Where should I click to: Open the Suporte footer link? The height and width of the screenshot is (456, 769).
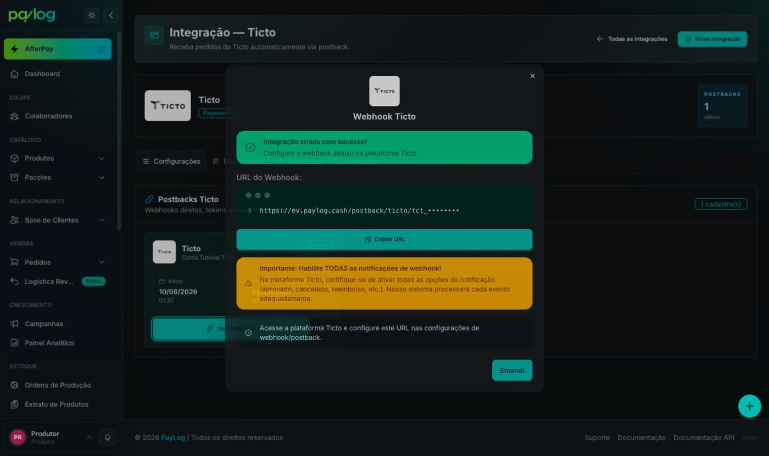597,437
